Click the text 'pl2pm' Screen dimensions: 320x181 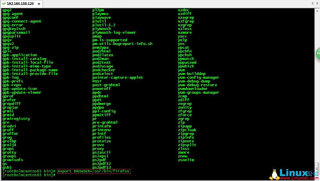98,10
